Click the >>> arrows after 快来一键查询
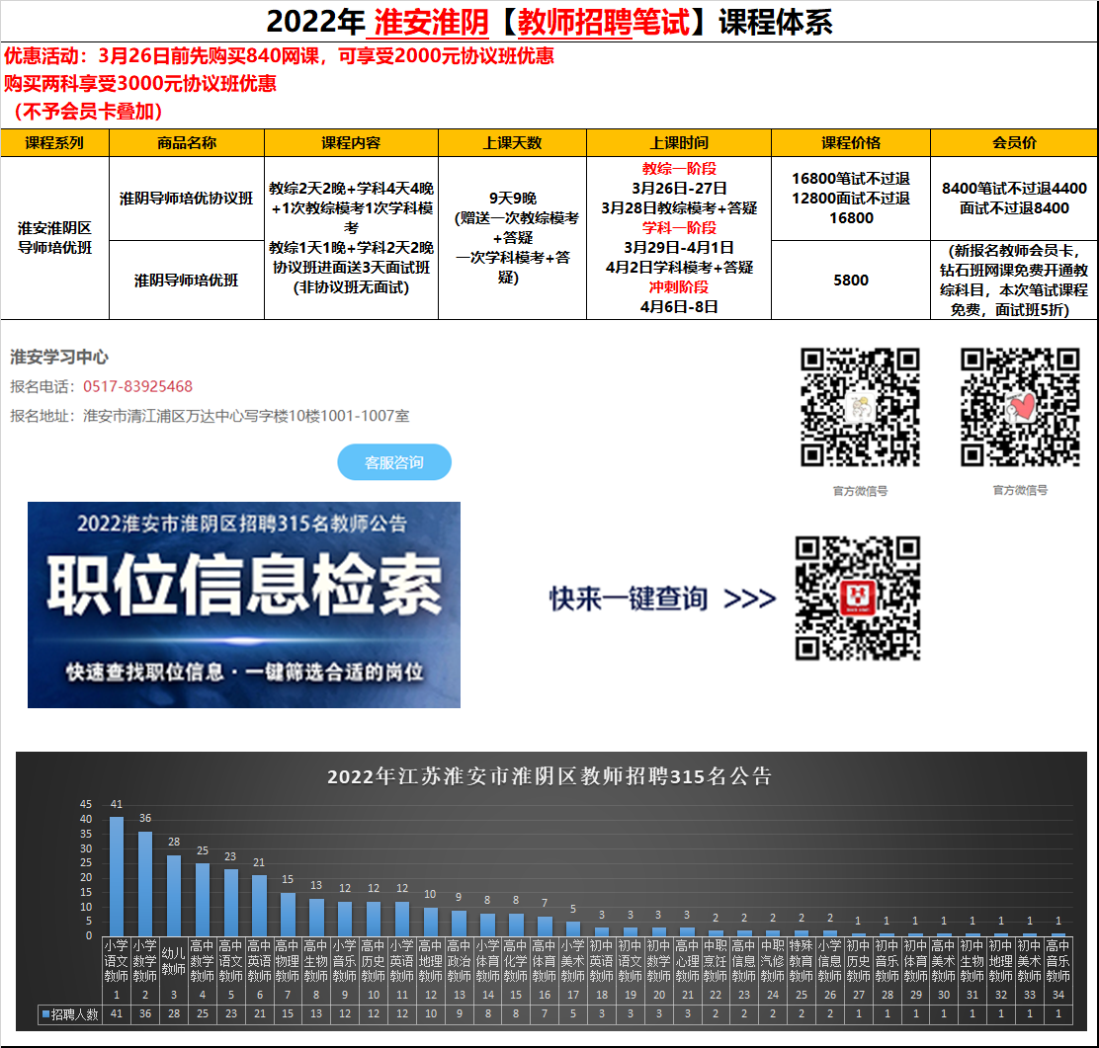Screen dimensions: 1099x1048 pos(749,599)
